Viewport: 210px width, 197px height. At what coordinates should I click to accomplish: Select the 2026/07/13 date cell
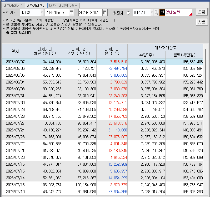(x=15, y=185)
